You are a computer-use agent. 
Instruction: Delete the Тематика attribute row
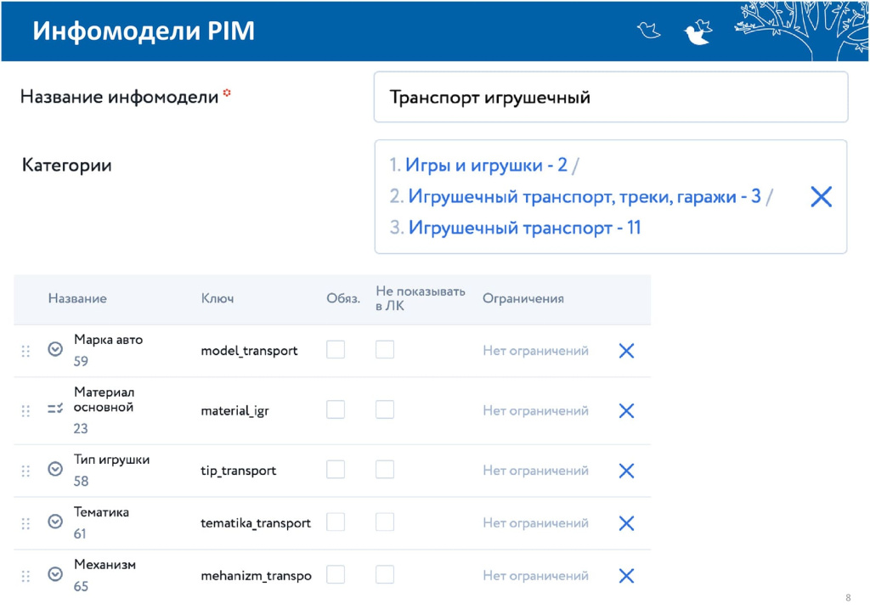[x=626, y=523]
